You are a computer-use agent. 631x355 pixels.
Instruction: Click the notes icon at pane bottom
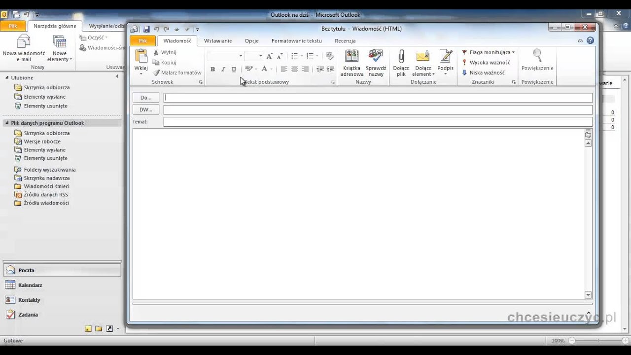tap(88, 329)
